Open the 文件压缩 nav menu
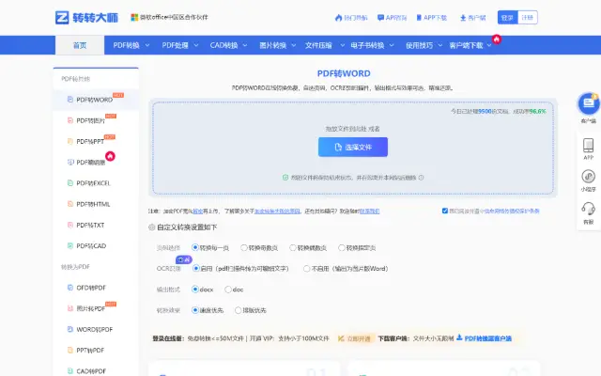 pos(318,45)
